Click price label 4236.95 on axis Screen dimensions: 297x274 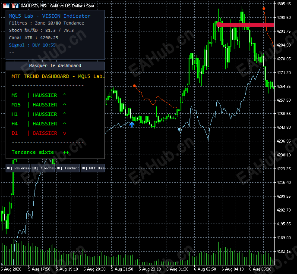click(284, 141)
